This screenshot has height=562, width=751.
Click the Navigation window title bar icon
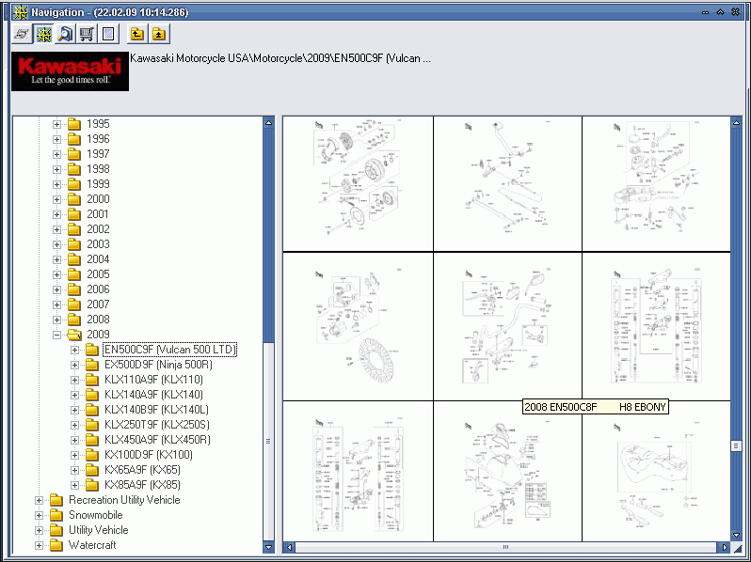point(20,12)
